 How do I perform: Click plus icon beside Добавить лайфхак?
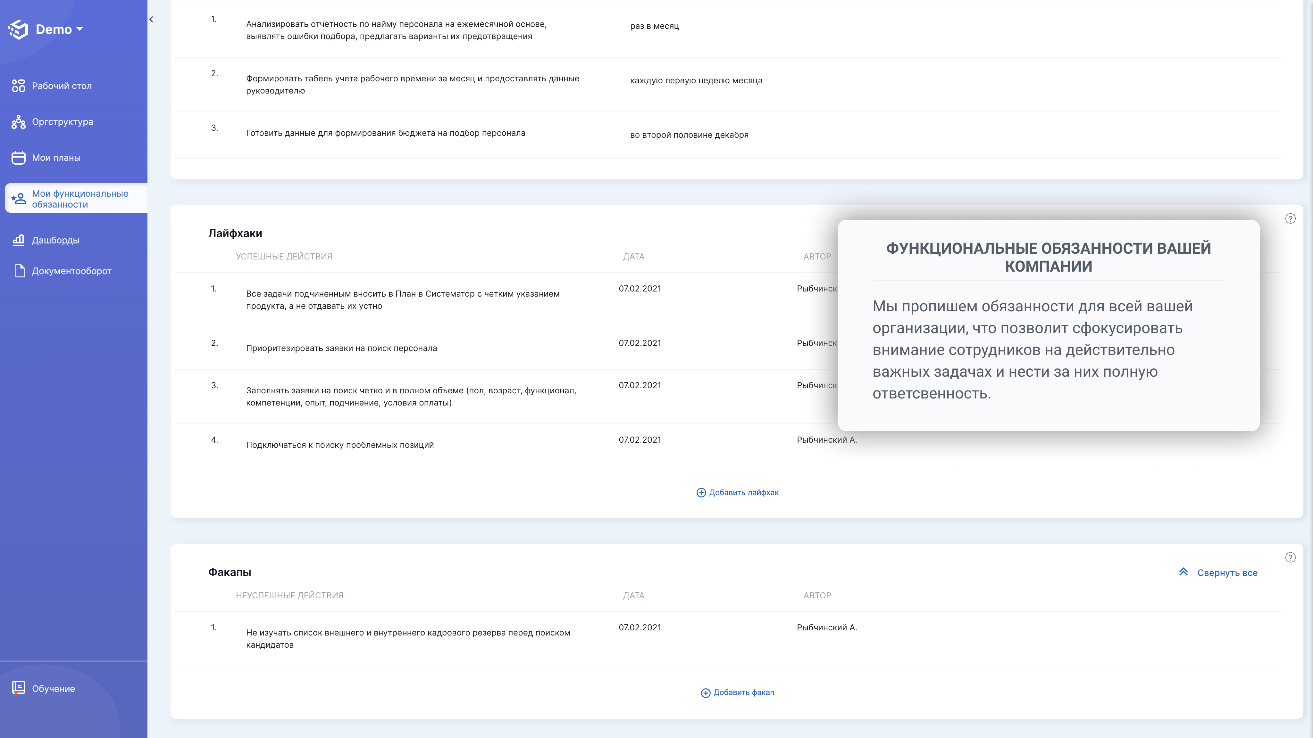click(701, 493)
